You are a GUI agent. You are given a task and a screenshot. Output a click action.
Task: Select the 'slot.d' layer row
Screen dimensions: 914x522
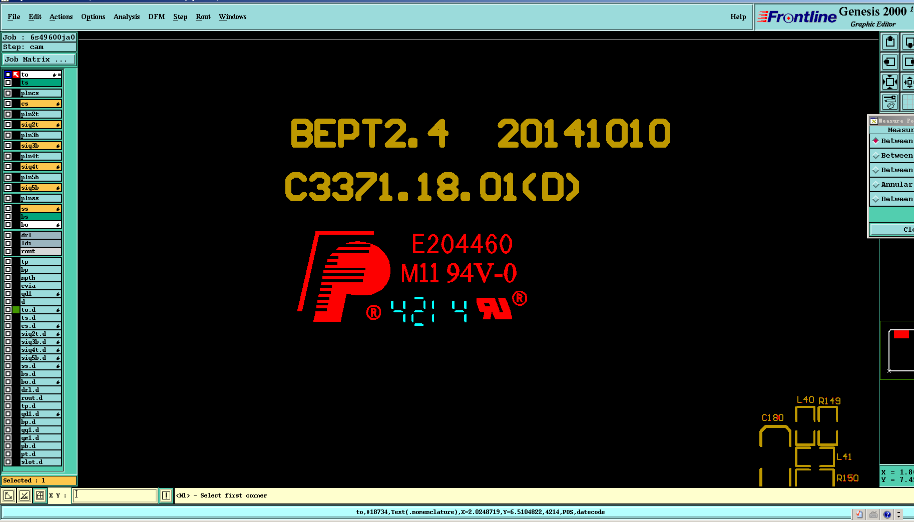[41, 462]
